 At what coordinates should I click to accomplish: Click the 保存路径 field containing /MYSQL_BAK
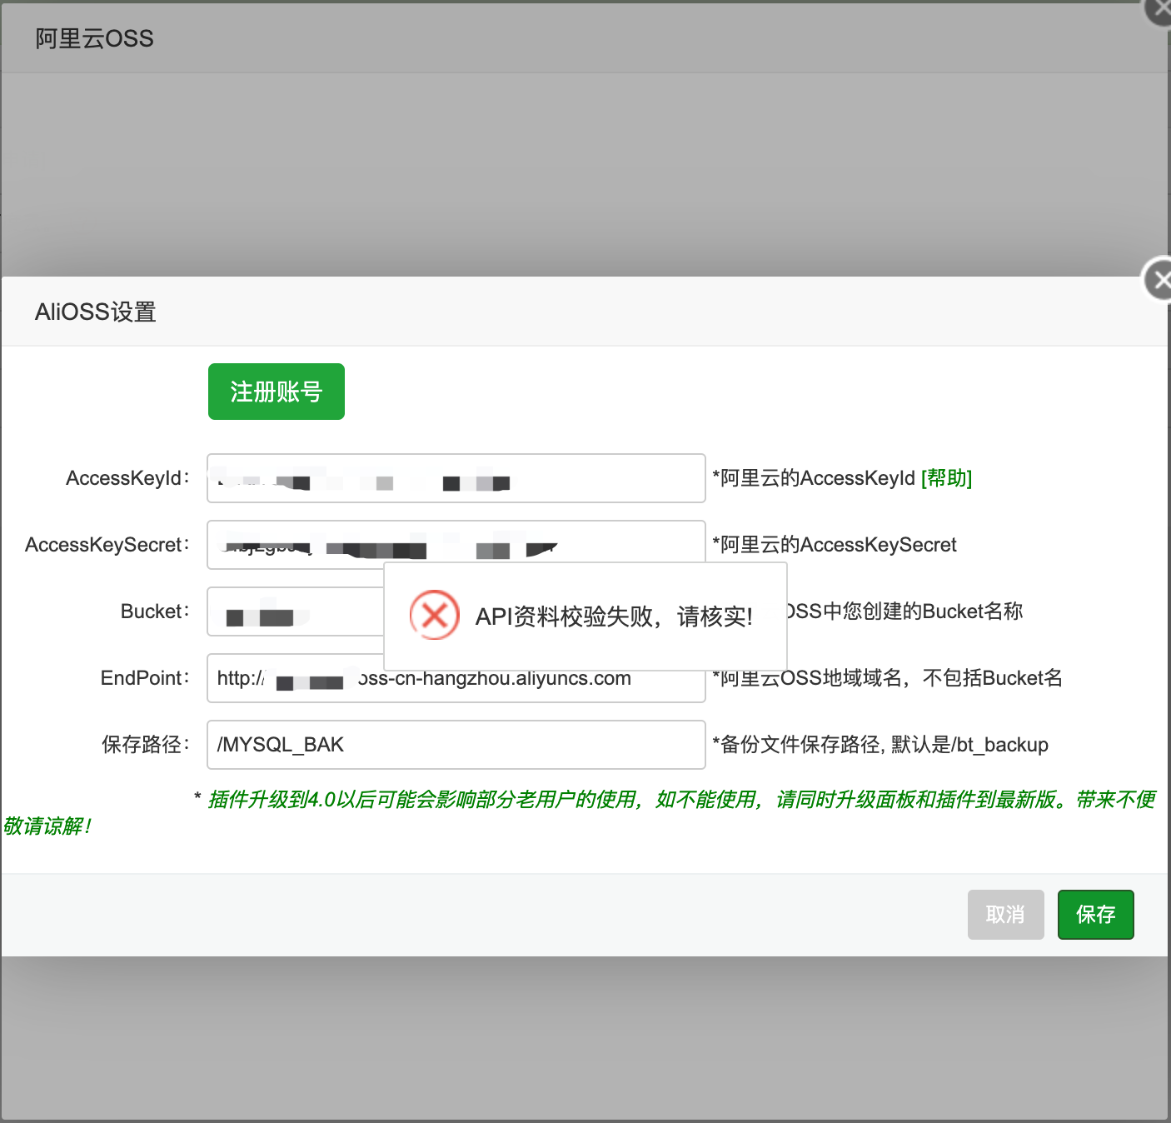point(456,745)
